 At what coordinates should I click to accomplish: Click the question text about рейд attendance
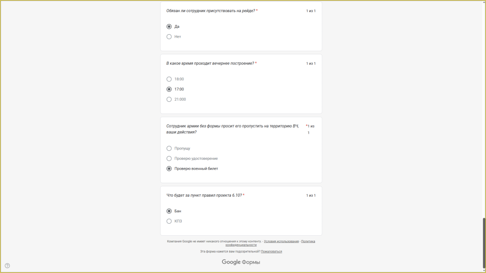coord(211,11)
